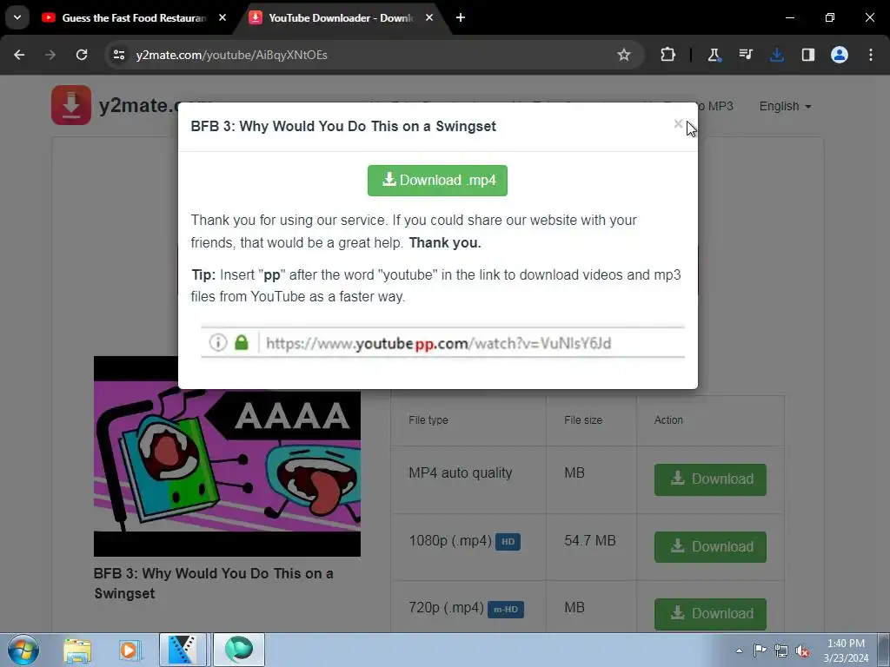The image size is (890, 667).
Task: Click the dialog title BFB 3 text
Action: tap(342, 127)
